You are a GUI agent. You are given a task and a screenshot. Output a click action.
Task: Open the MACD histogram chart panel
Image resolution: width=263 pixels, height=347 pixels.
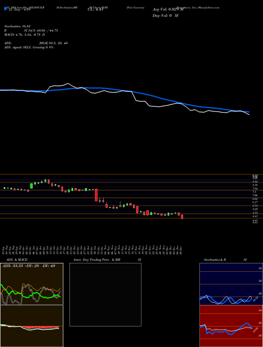tap(32, 326)
